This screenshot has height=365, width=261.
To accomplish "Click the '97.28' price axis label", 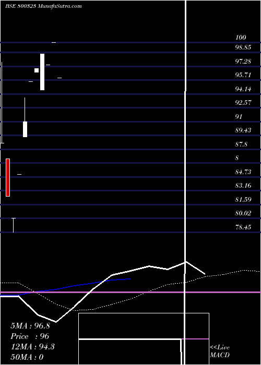I will pos(243,61).
